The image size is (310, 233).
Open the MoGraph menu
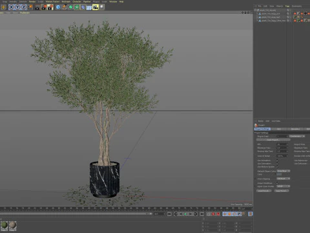[x=66, y=1]
